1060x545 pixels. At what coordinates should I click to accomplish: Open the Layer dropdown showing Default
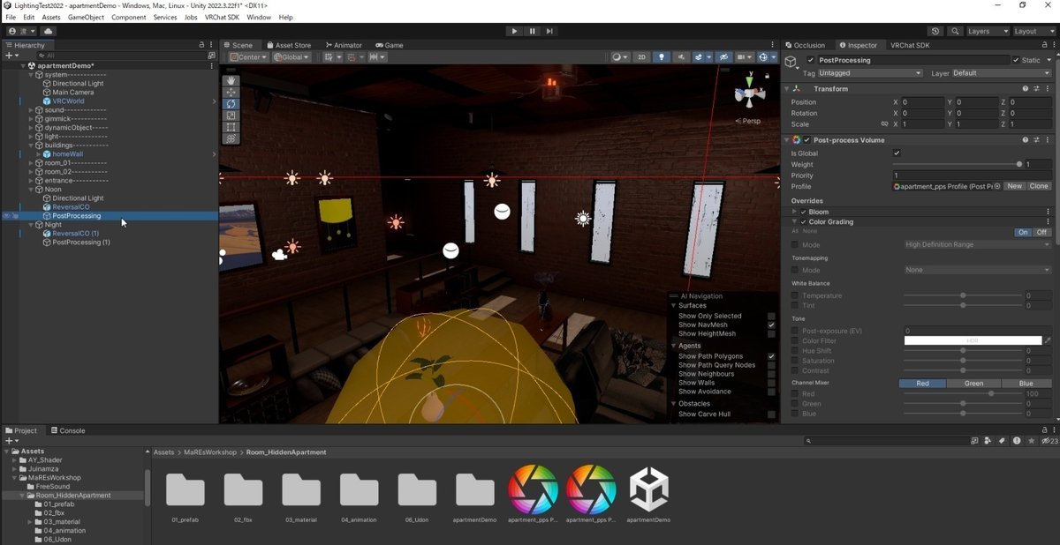1001,73
